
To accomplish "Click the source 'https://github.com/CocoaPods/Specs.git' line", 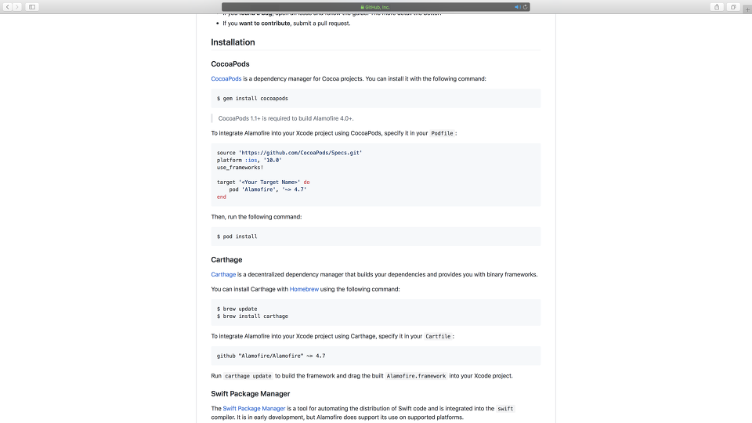I will click(x=289, y=153).
